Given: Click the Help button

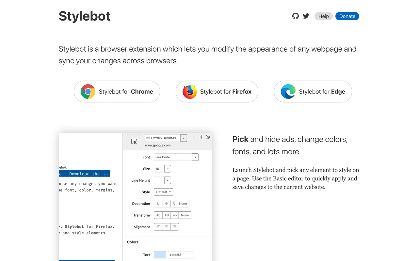Looking at the screenshot, I should pyautogui.click(x=324, y=16).
